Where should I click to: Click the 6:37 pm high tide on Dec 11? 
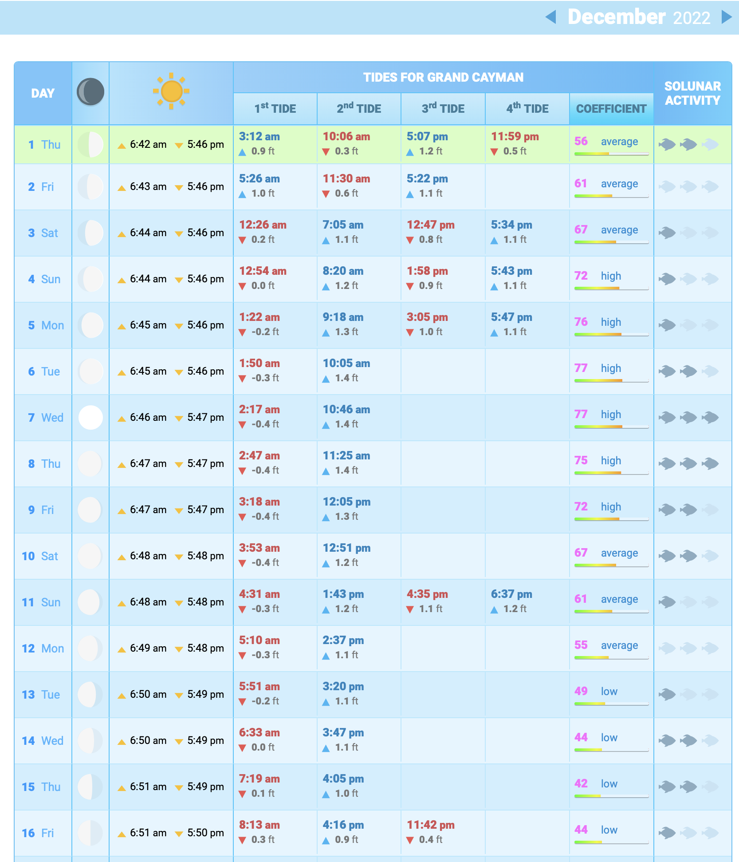(x=511, y=594)
